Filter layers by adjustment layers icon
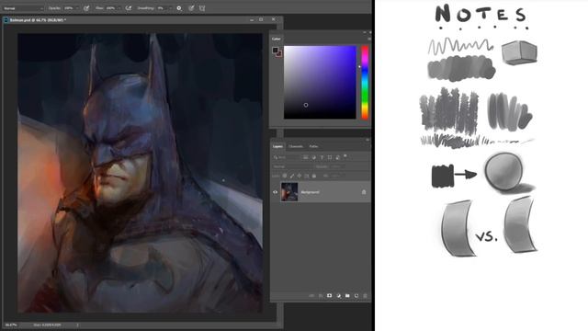Viewport: 588px width, 331px height. coord(314,157)
